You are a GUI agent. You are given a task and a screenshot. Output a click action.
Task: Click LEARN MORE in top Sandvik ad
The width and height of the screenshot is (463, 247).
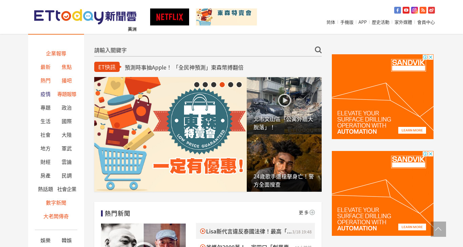click(412, 130)
